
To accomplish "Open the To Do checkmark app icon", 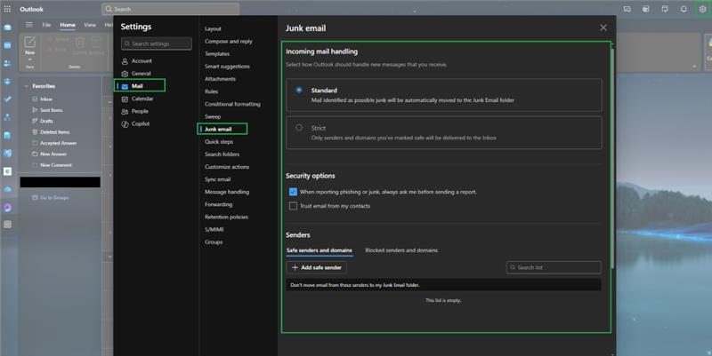I will pos(7,99).
